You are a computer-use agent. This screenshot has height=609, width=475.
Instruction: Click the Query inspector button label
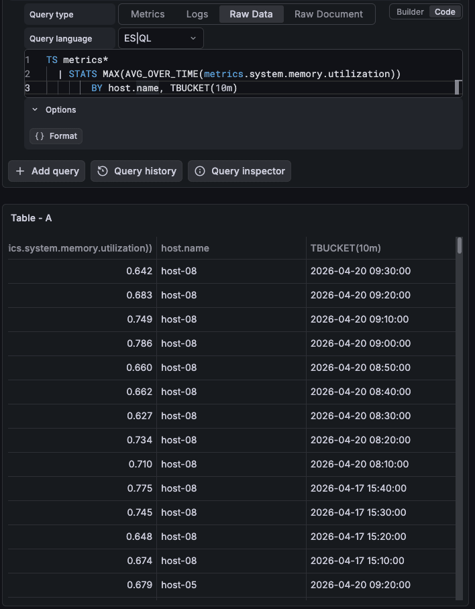click(x=248, y=171)
